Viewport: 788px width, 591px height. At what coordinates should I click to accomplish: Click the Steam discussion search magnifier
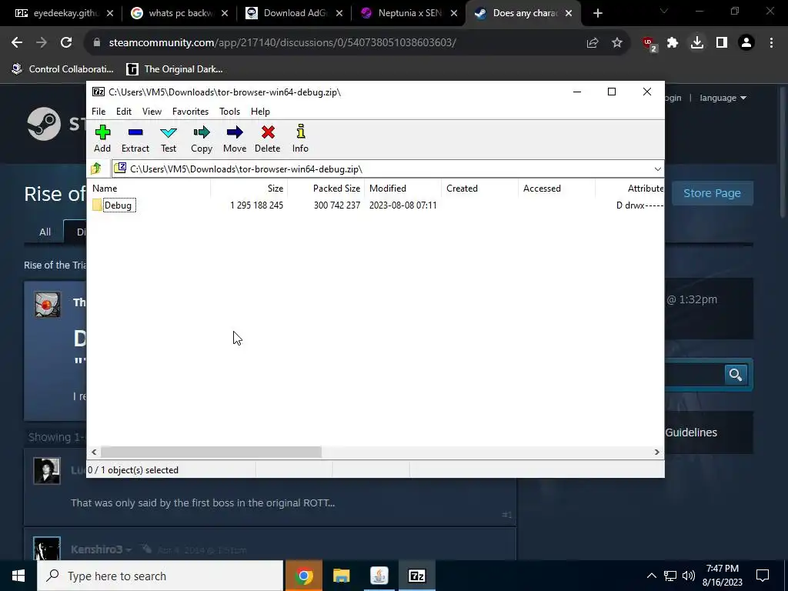[x=736, y=375]
